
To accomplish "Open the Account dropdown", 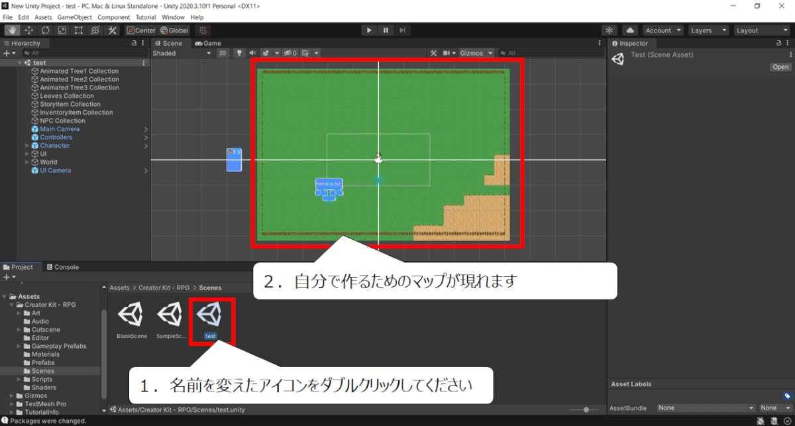I will click(x=663, y=30).
